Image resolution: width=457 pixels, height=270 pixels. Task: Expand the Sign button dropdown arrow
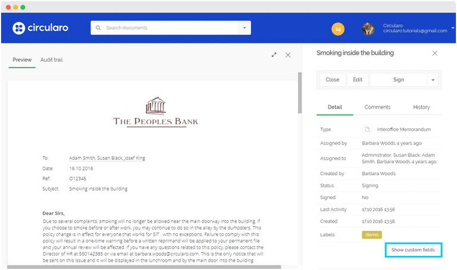pyautogui.click(x=433, y=80)
